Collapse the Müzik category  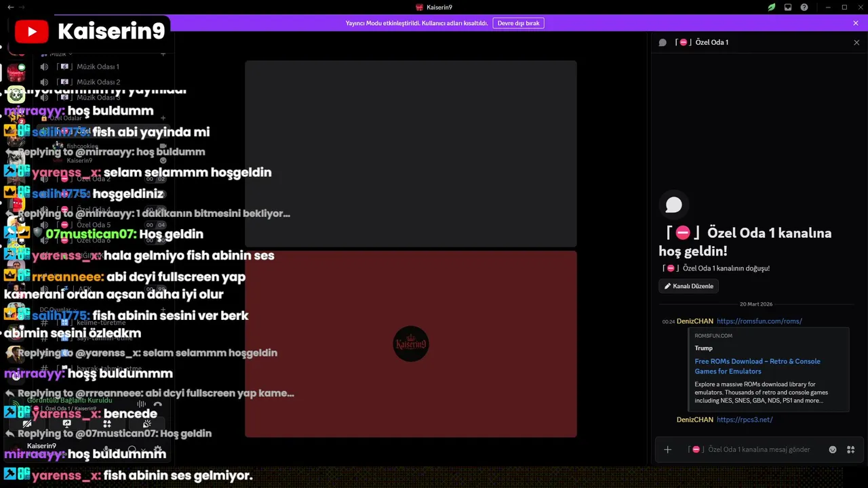tap(57, 54)
